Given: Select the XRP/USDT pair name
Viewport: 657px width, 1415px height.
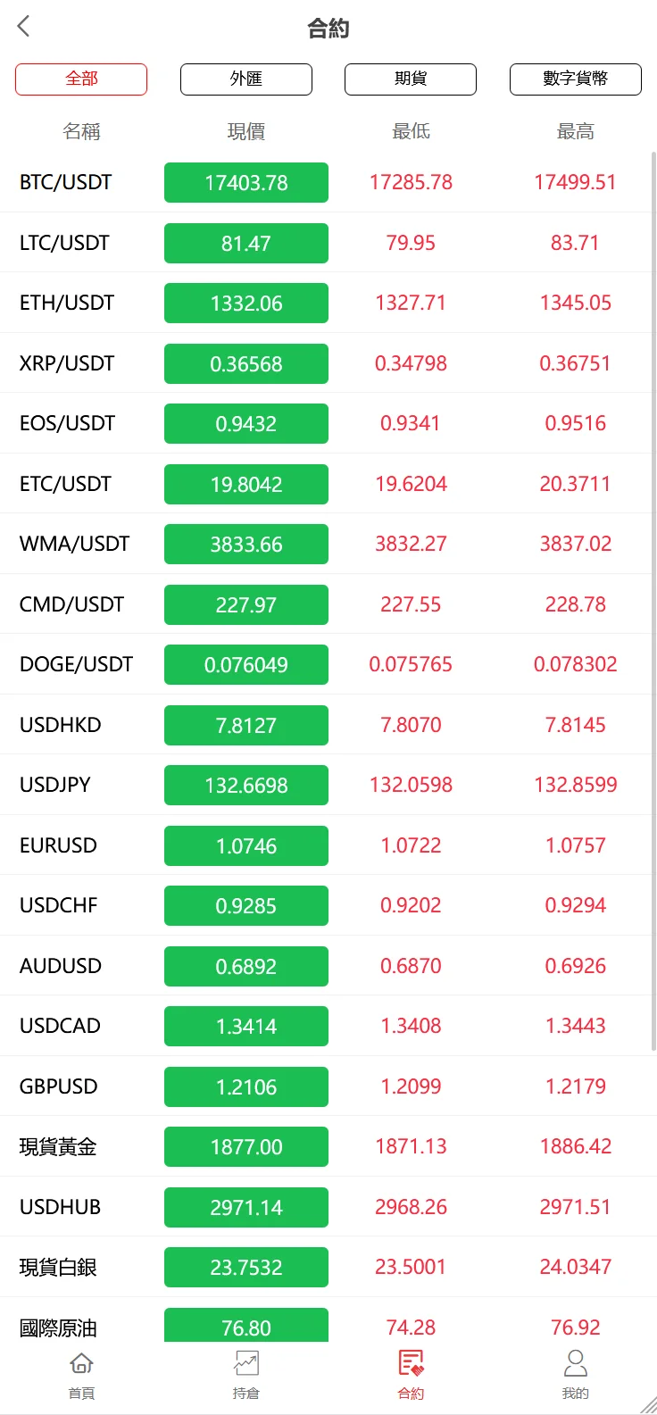Looking at the screenshot, I should click(67, 363).
